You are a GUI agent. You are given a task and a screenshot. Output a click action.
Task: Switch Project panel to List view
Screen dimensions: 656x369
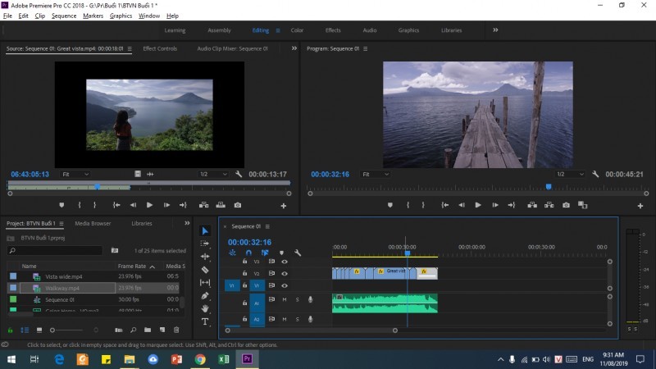(25, 330)
